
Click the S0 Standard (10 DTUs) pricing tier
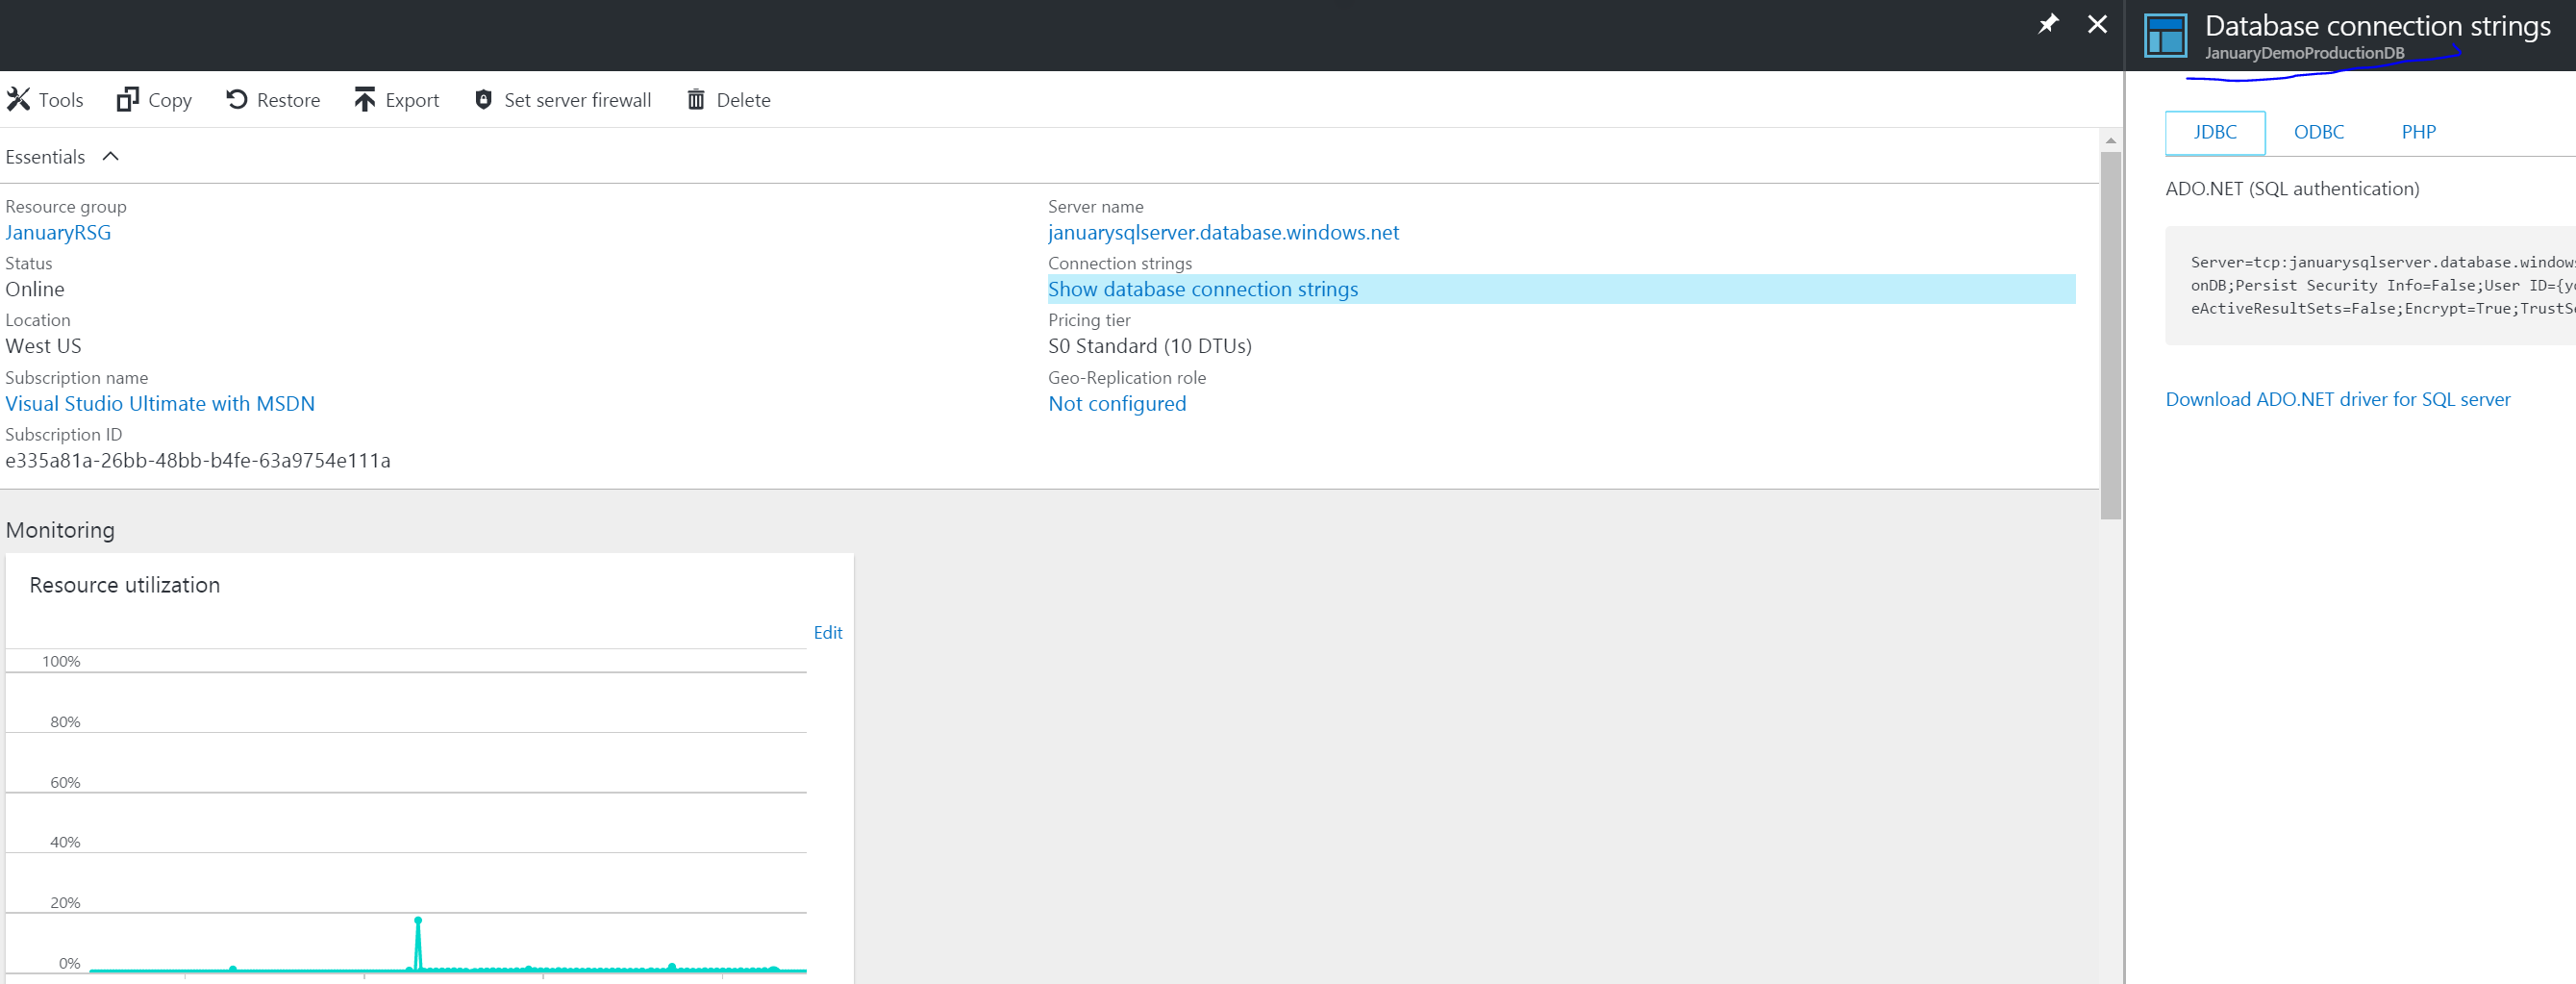click(1150, 346)
